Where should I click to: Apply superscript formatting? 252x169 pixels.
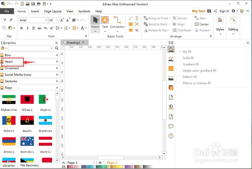point(52,28)
